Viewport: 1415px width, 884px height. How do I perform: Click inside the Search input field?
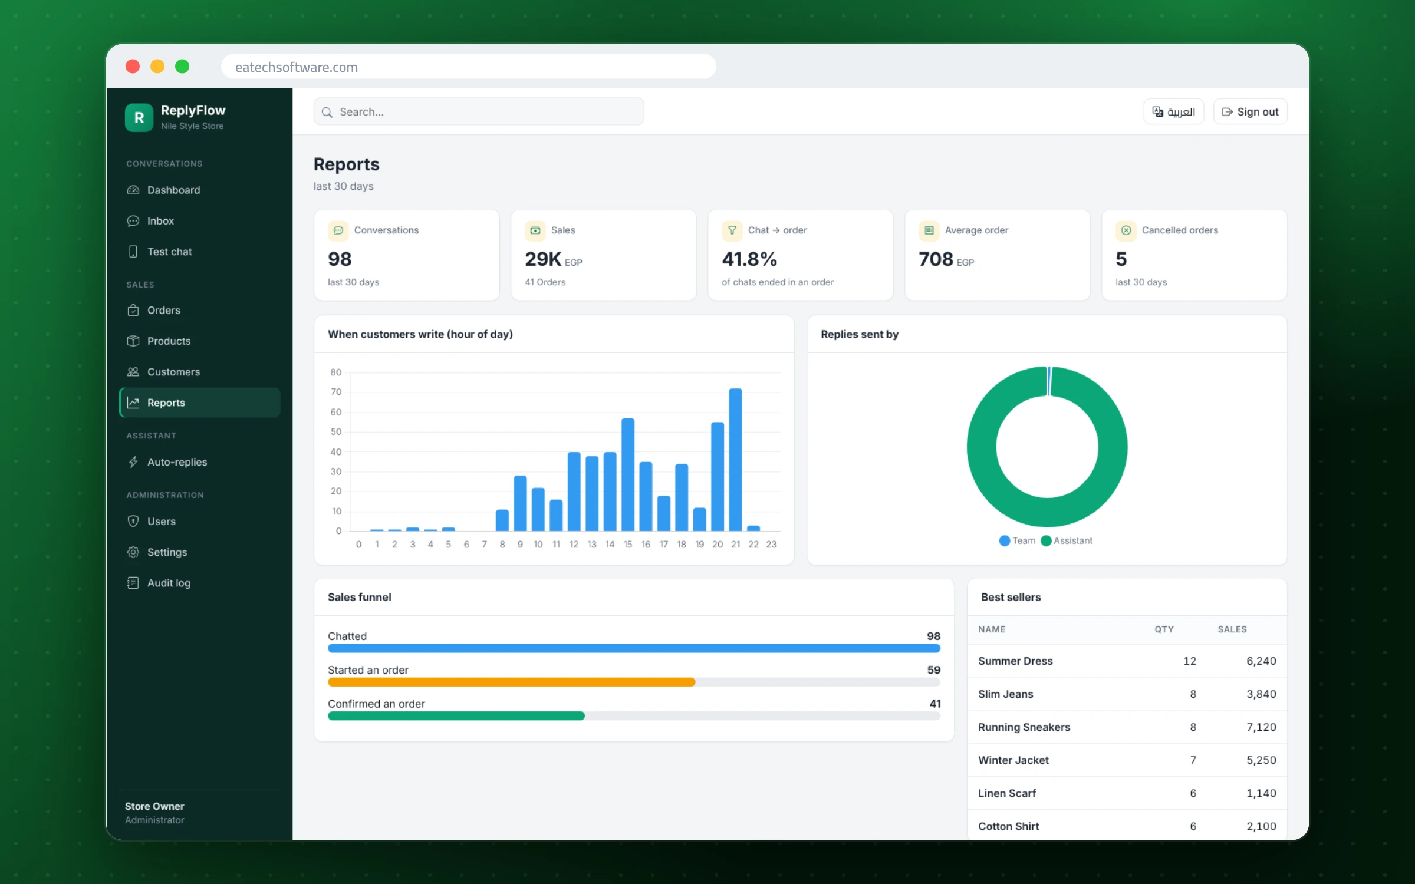click(479, 112)
